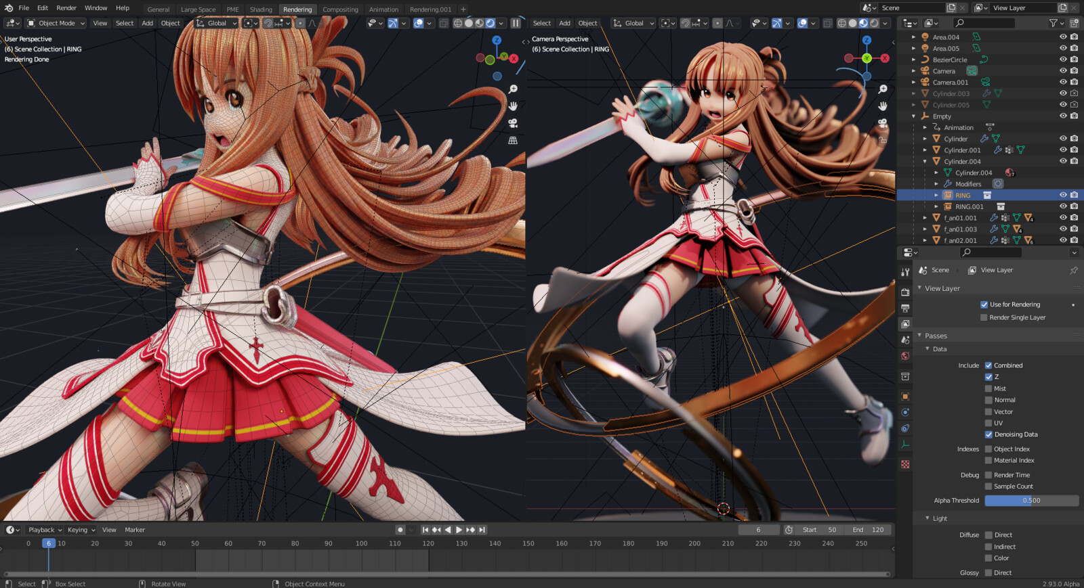The width and height of the screenshot is (1084, 588).
Task: Toggle X-ray icon in left viewport header
Action: tap(444, 23)
